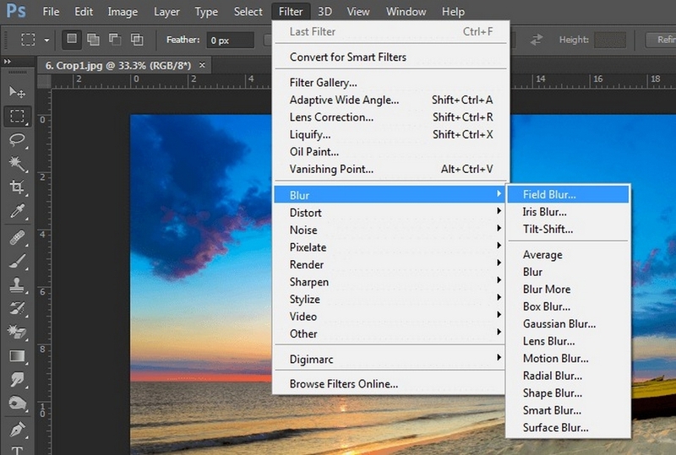Open the Select menu
The image size is (676, 455).
click(x=248, y=12)
